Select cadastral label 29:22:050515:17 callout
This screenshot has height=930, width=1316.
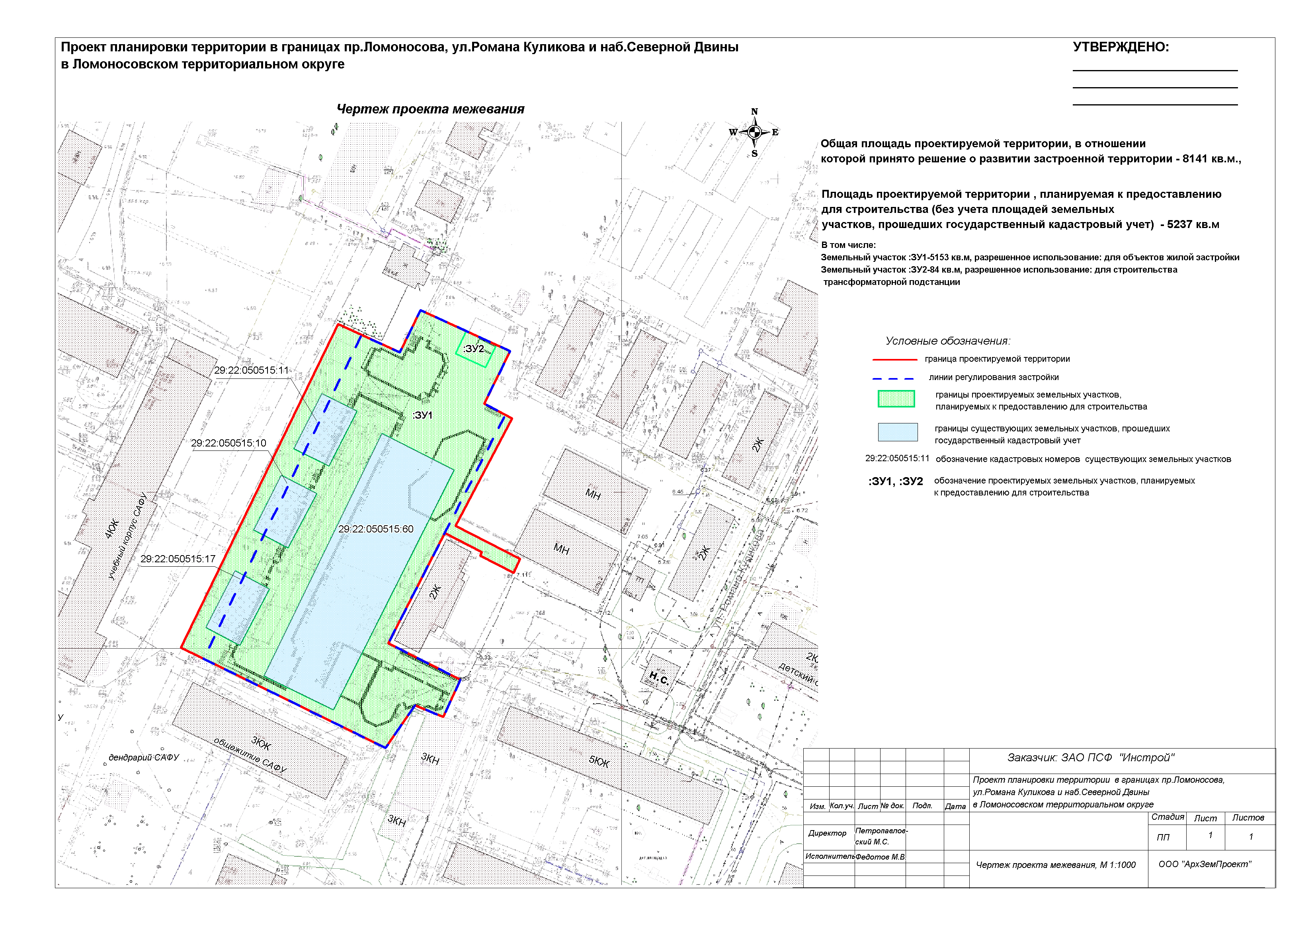click(x=178, y=559)
